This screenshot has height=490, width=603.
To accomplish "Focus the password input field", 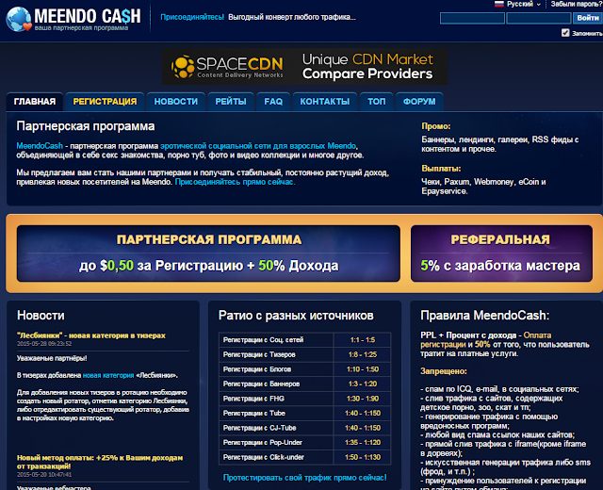I will coord(538,18).
